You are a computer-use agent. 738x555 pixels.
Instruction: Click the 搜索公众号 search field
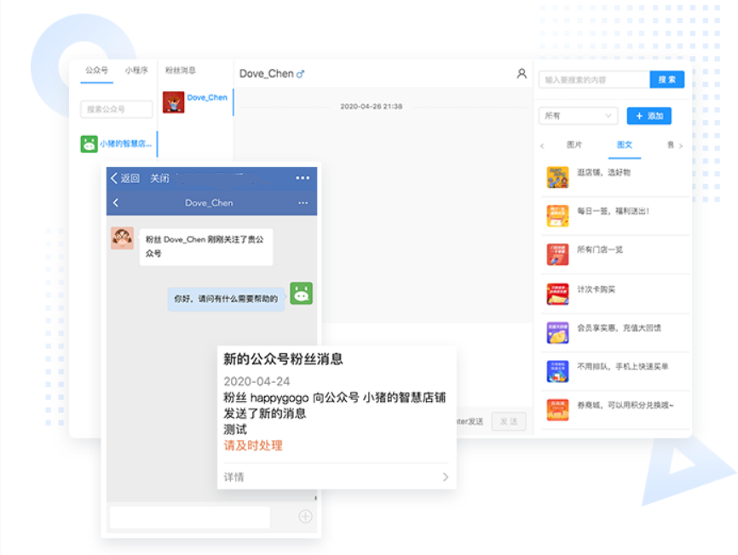(116, 109)
